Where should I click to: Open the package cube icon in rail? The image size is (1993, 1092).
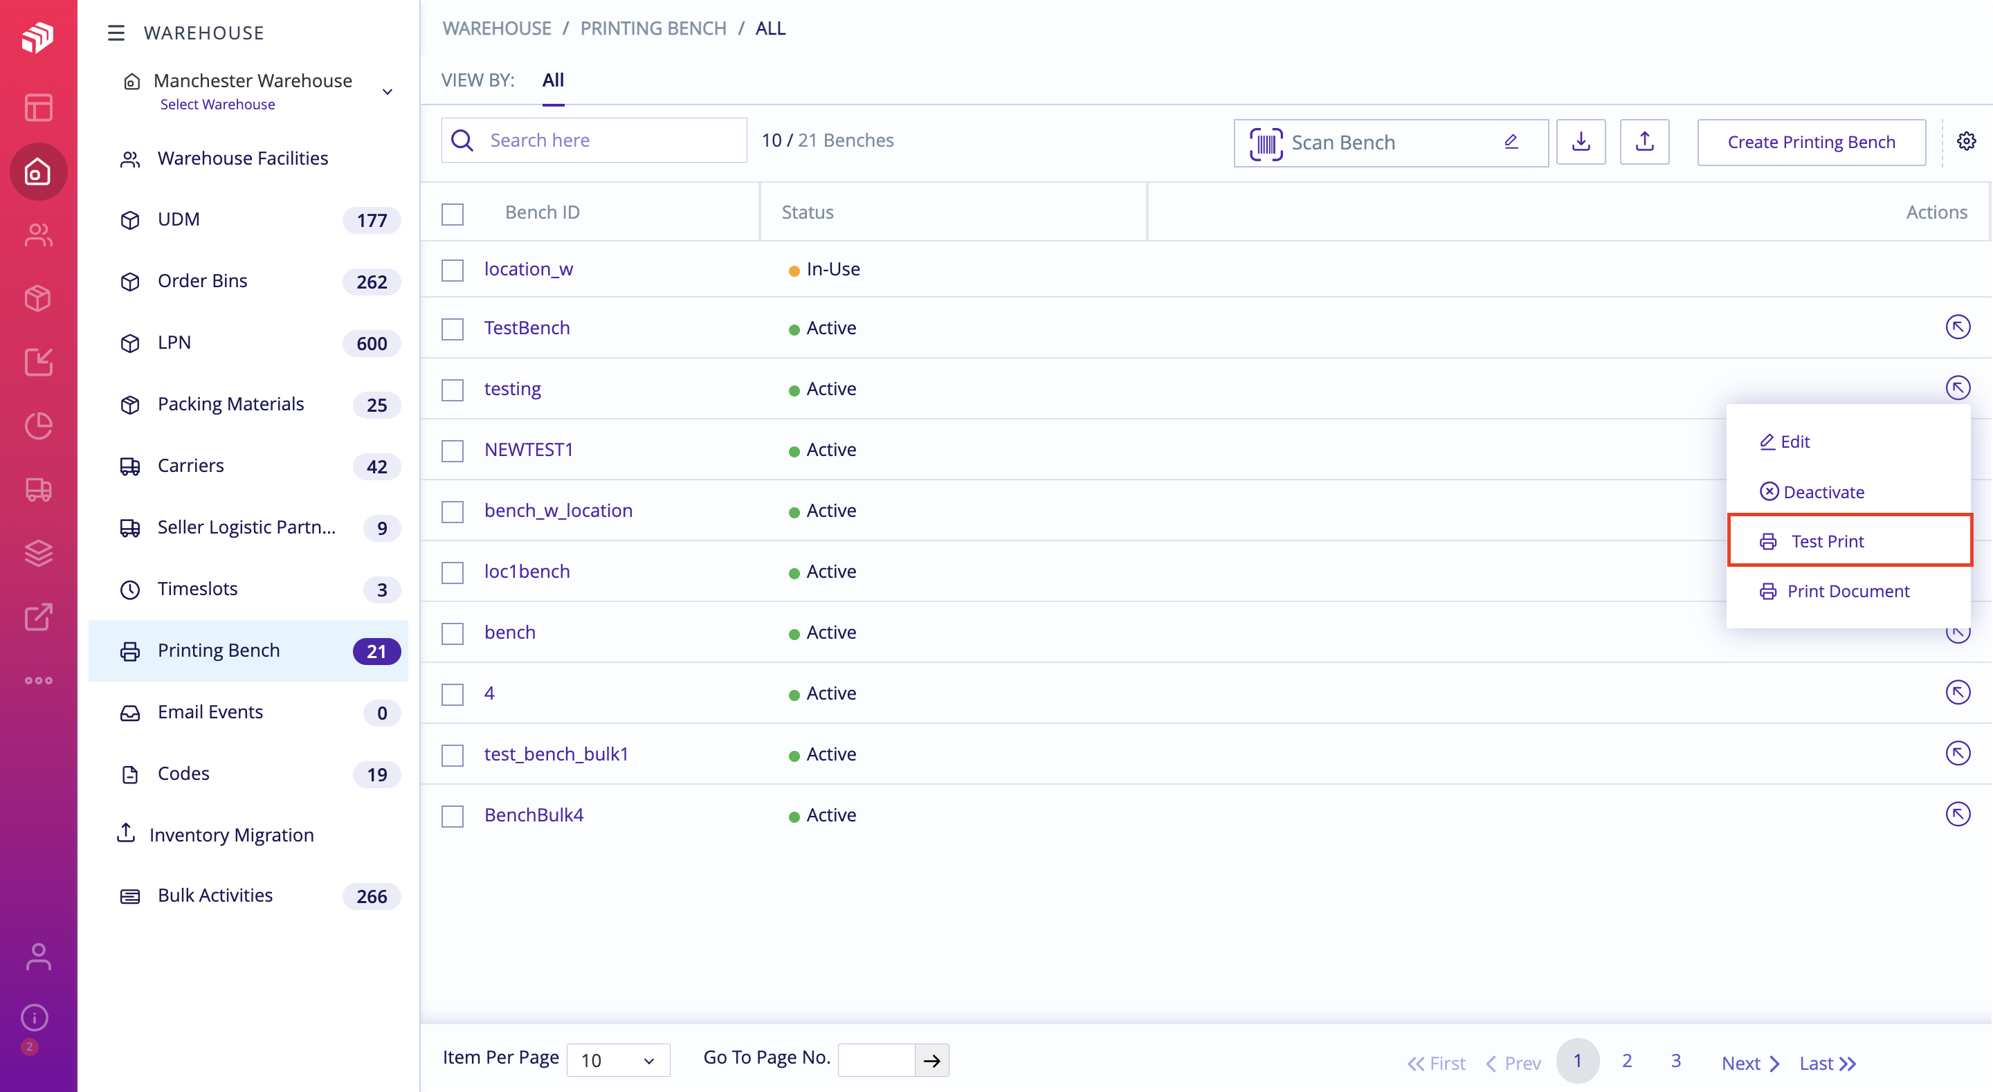[38, 298]
